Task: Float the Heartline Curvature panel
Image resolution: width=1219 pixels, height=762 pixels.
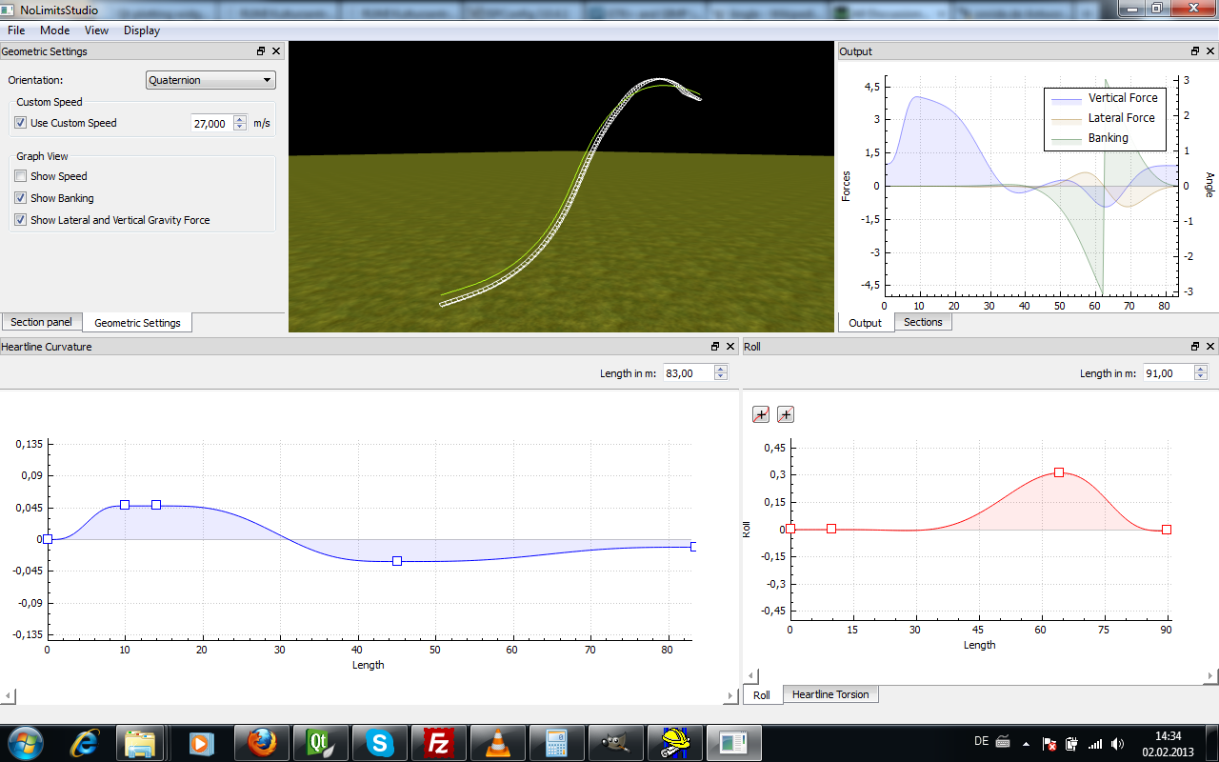Action: click(x=715, y=347)
